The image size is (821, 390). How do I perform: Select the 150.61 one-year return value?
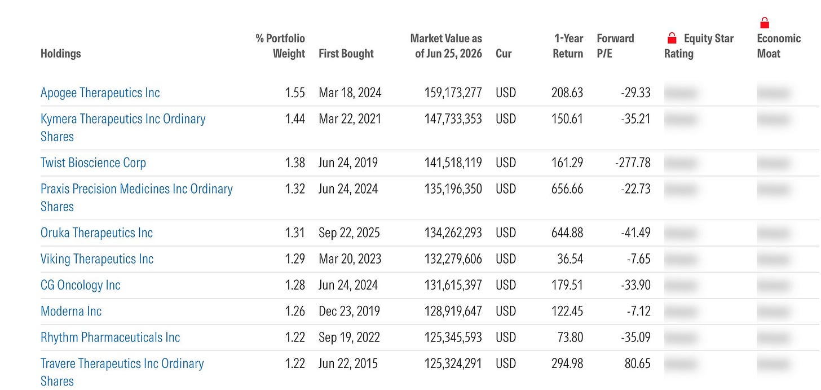point(567,119)
